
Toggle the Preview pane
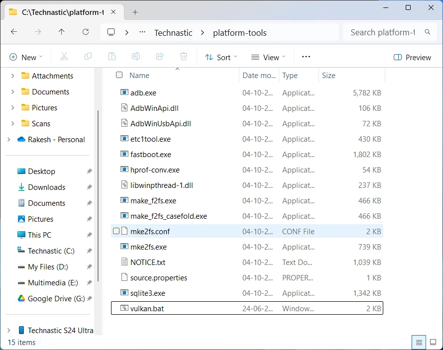click(412, 57)
